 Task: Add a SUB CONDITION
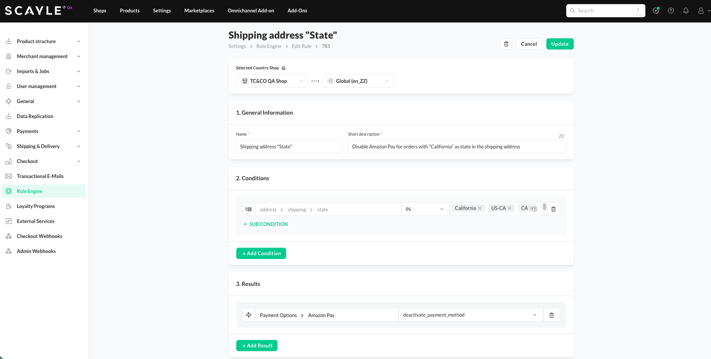(265, 224)
